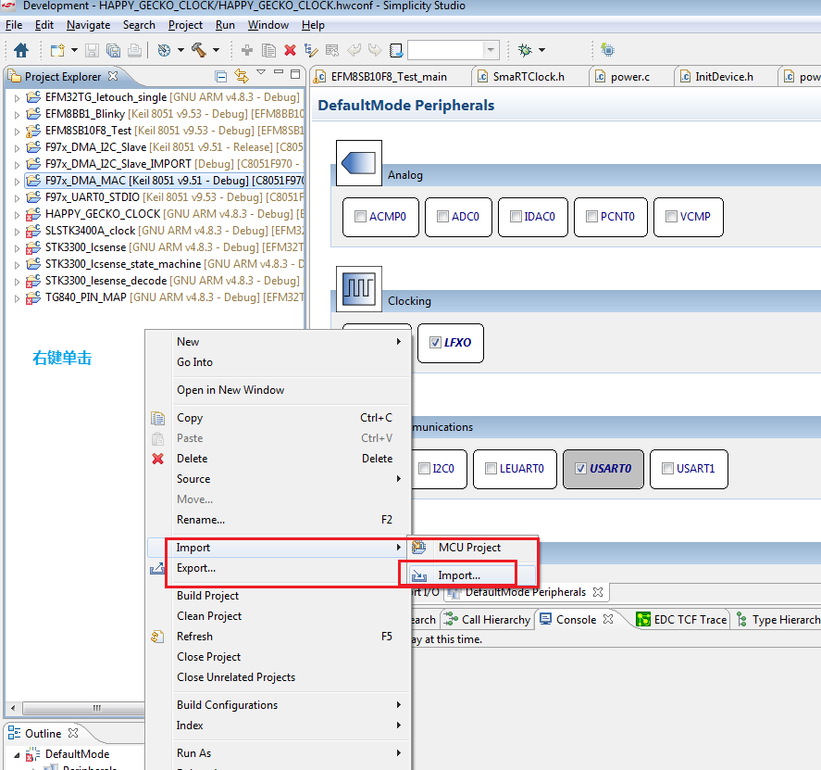821x770 pixels.
Task: Click the Save All toolbar icon
Action: click(x=113, y=50)
